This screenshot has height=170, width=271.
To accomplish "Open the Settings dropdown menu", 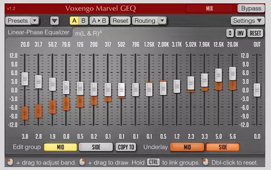I will point(248,21).
